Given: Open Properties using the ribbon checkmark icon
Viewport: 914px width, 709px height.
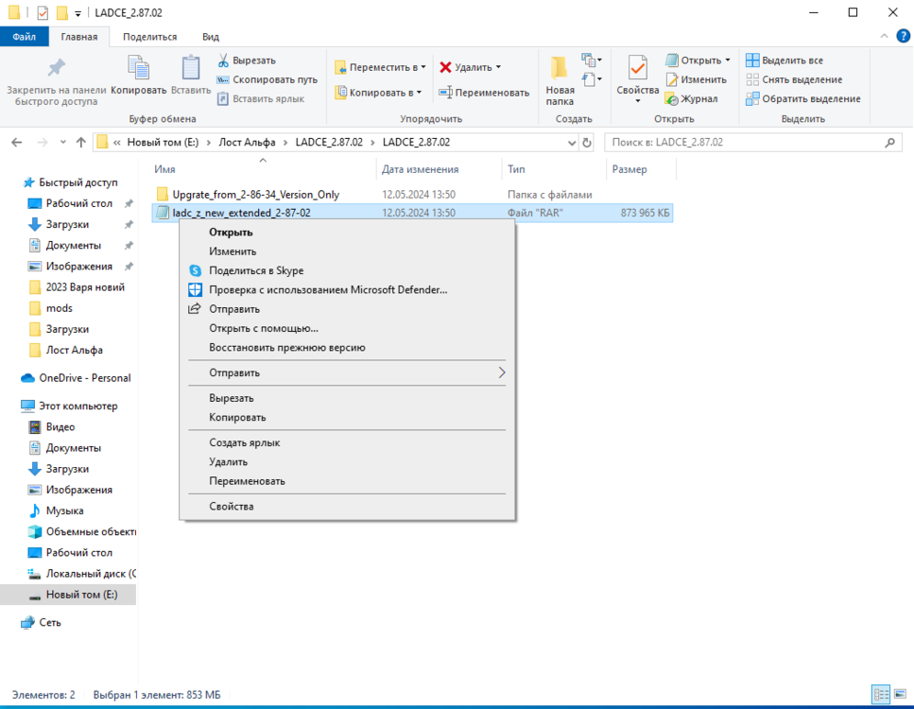Looking at the screenshot, I should pyautogui.click(x=637, y=68).
